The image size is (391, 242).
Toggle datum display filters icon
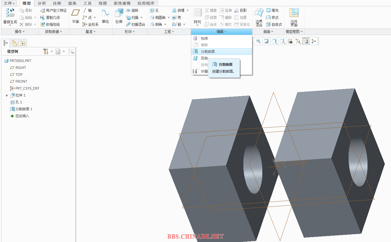click(298, 41)
